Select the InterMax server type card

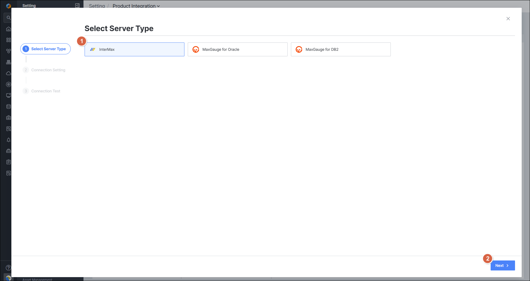tap(135, 49)
